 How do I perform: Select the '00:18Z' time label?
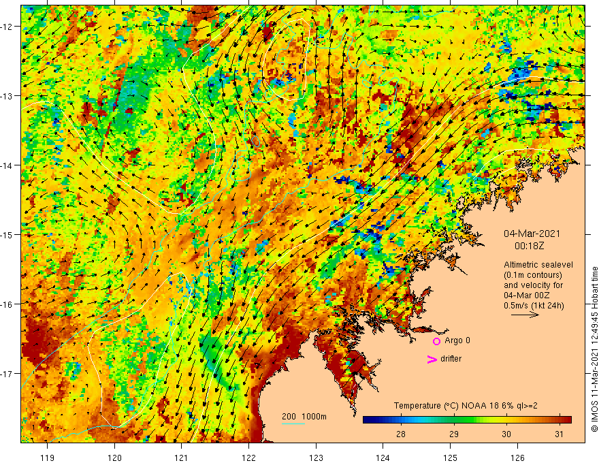(529, 246)
